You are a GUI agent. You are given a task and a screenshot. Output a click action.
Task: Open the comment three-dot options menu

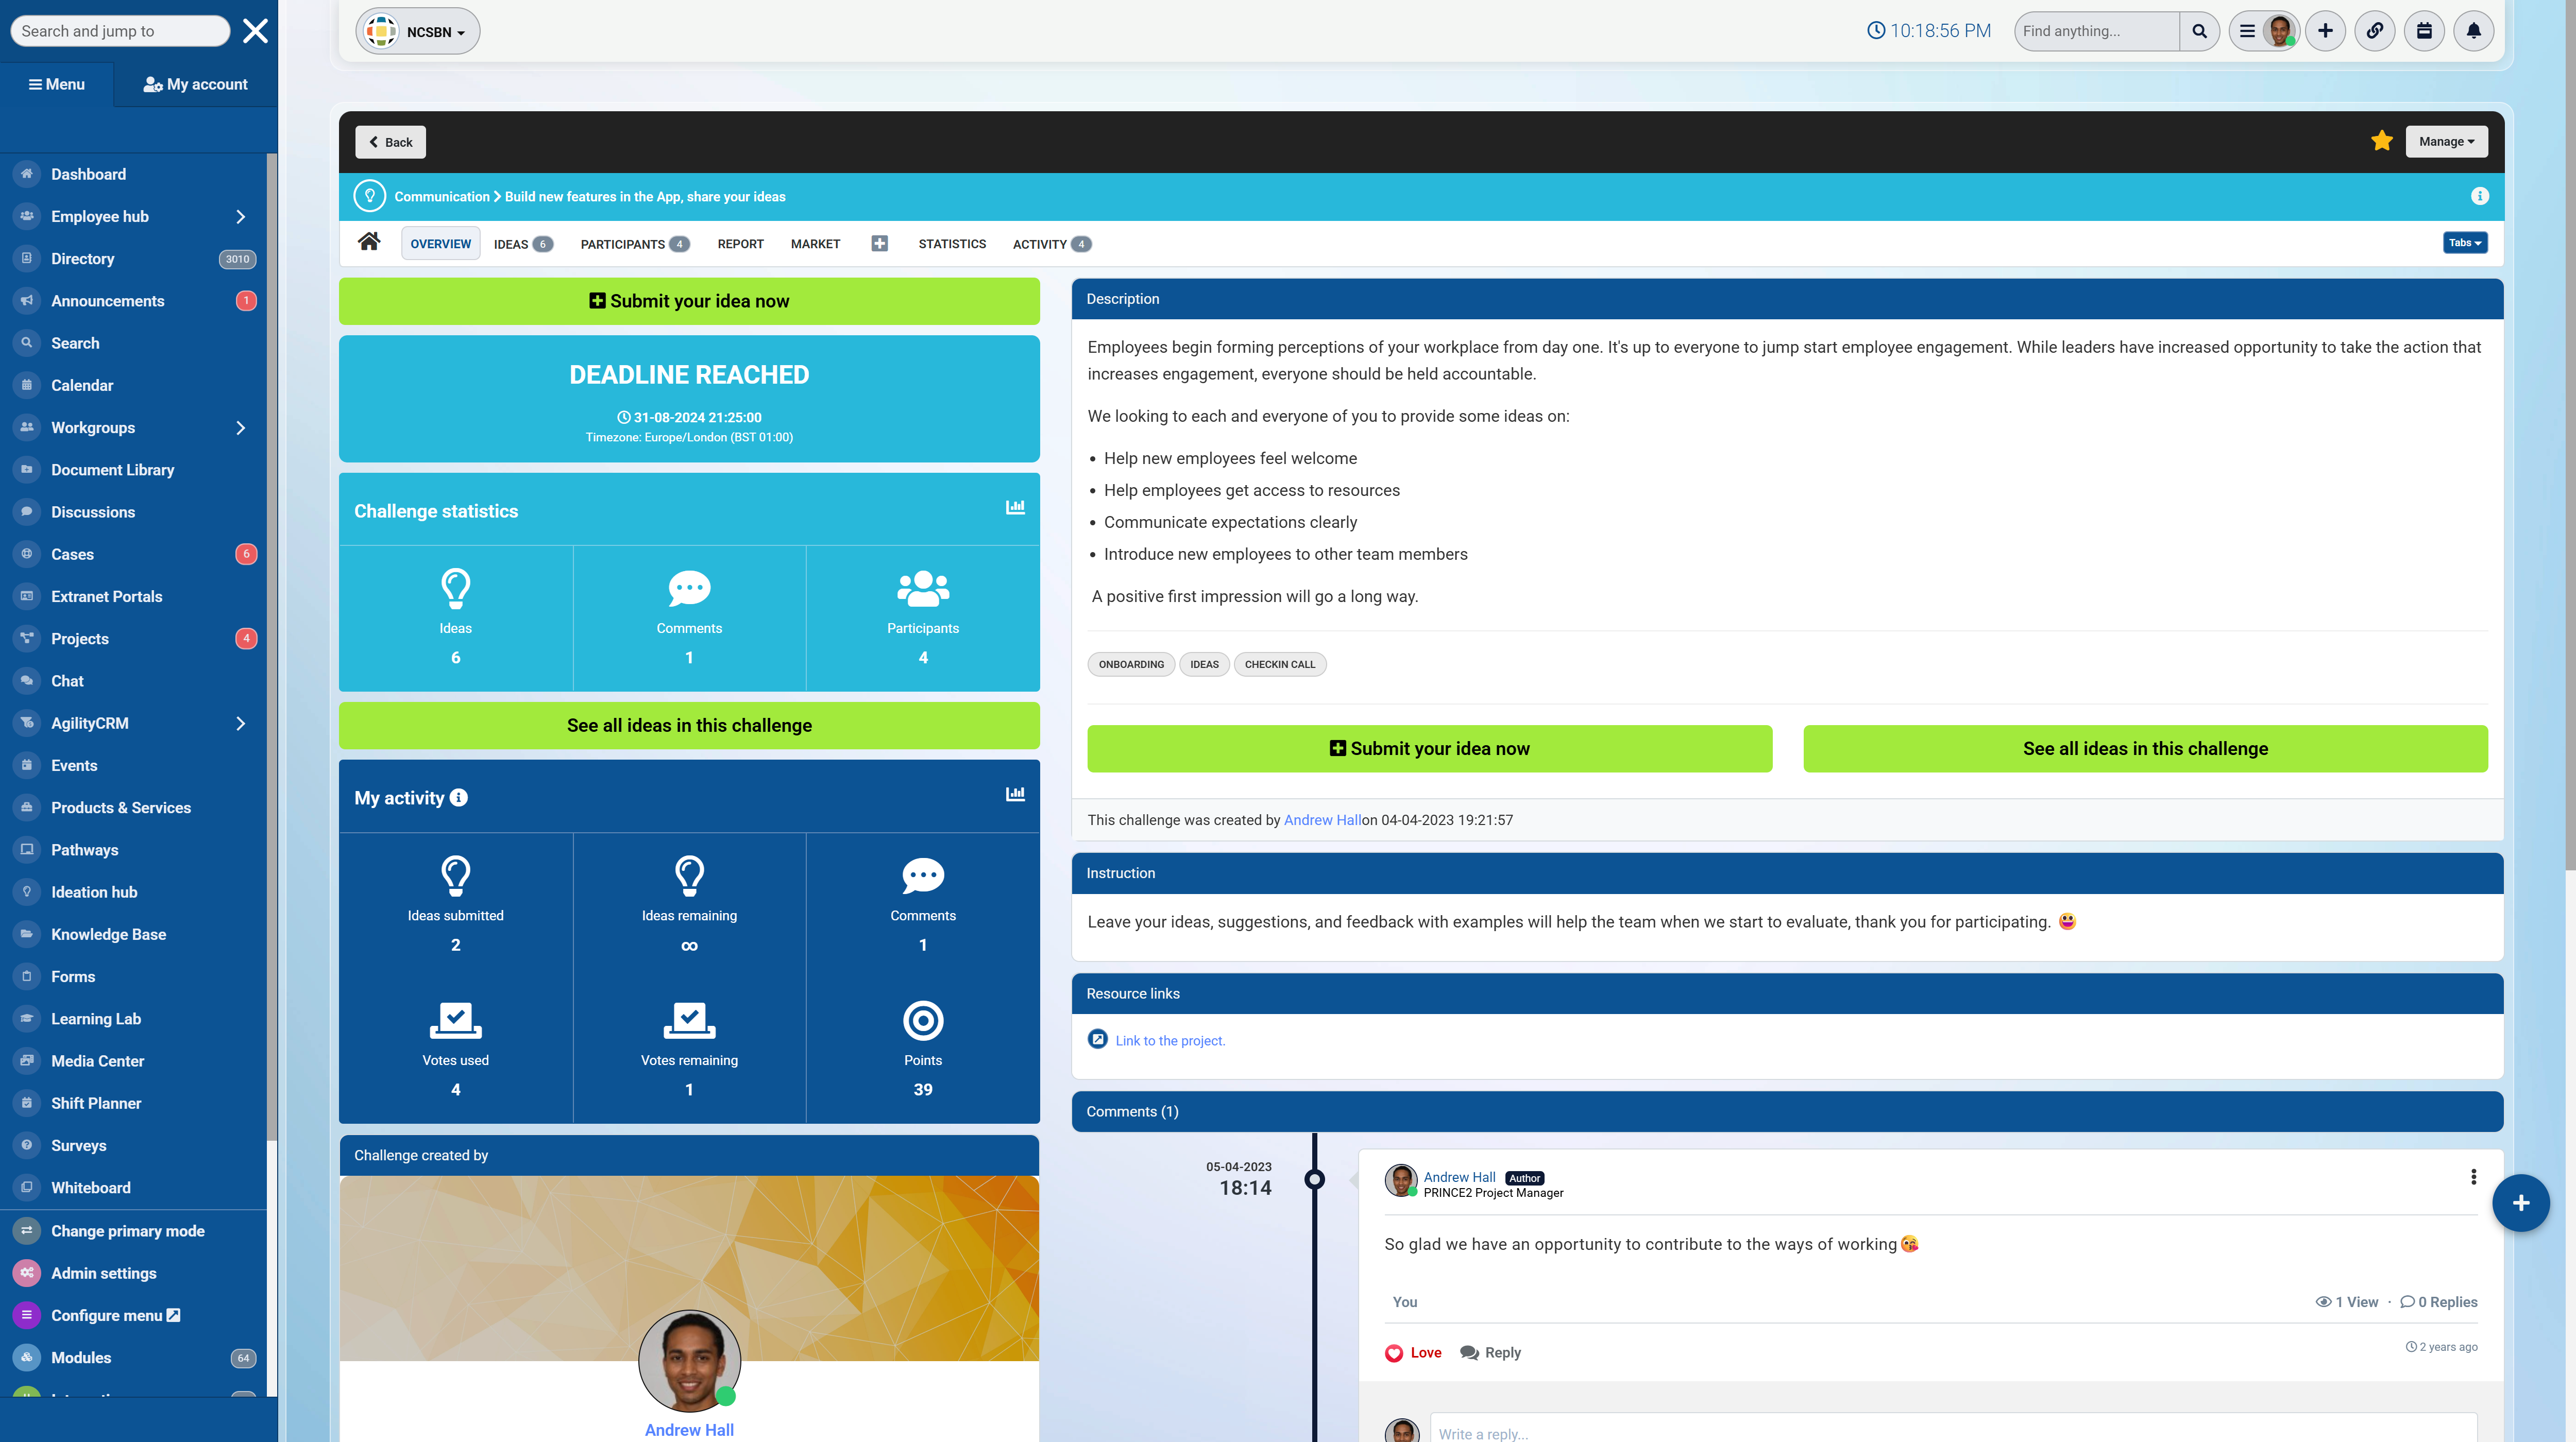[x=2473, y=1177]
